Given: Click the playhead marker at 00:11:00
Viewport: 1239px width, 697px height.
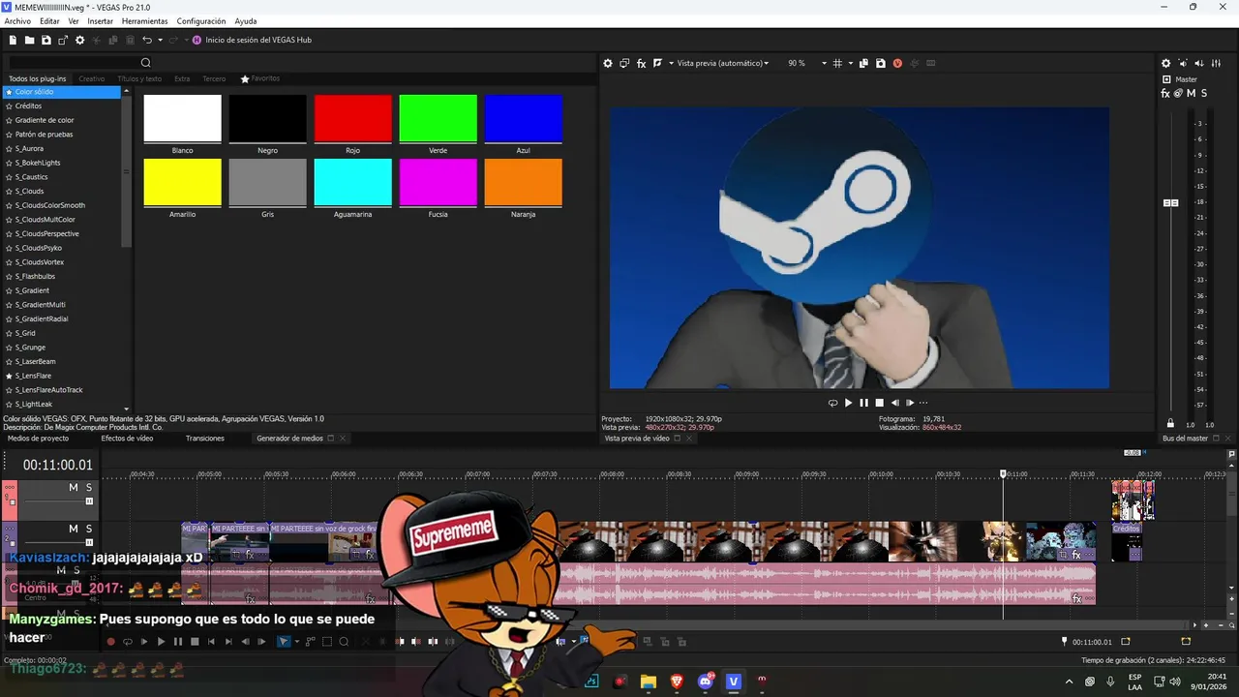Looking at the screenshot, I should 1003,473.
